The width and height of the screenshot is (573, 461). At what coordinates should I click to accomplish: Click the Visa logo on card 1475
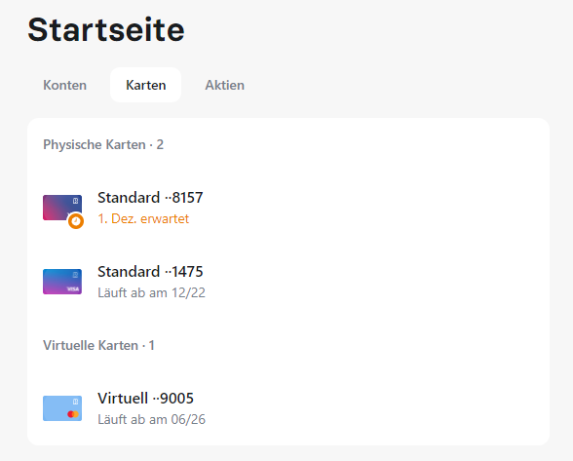coord(73,288)
